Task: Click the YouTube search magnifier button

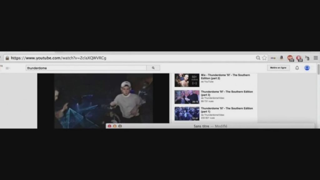Action: tap(153, 68)
